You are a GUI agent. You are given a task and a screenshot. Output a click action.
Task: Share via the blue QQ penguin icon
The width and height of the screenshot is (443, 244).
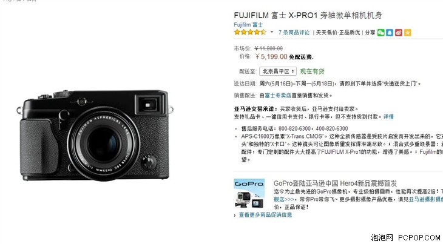pyautogui.click(x=390, y=33)
